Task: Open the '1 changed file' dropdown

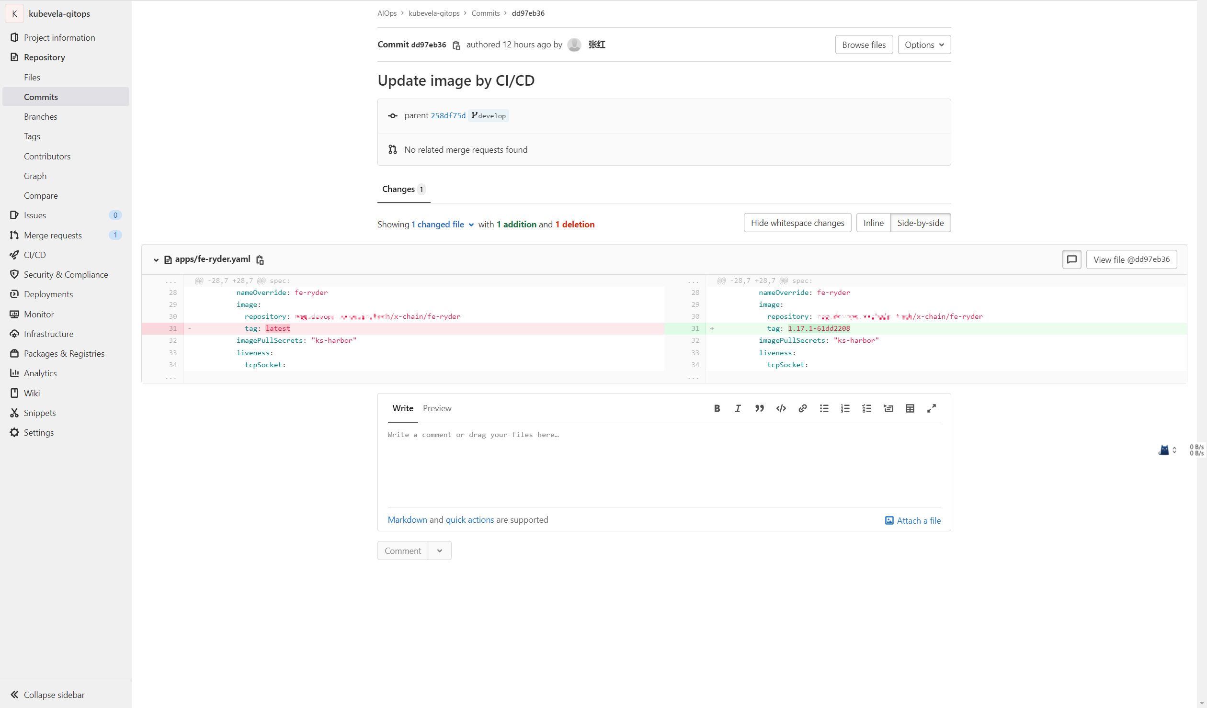Action: (x=442, y=224)
